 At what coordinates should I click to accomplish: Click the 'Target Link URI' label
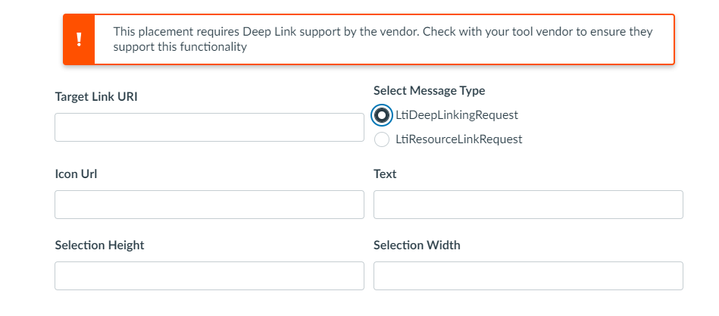click(95, 97)
